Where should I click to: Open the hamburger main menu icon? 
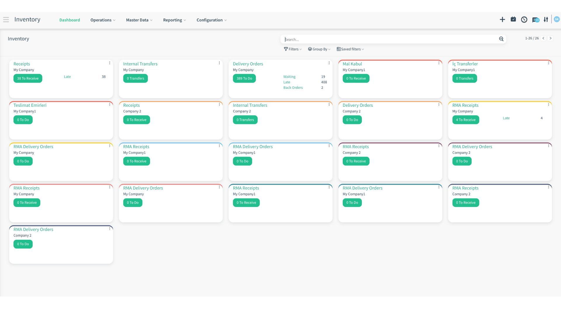tap(6, 20)
